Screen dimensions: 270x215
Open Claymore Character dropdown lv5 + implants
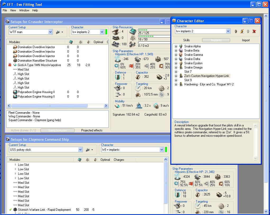pos(162,150)
